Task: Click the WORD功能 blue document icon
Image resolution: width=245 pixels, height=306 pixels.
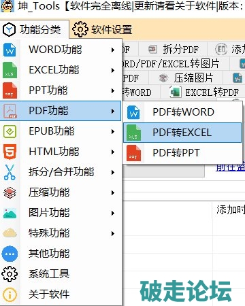Action: click(10, 50)
